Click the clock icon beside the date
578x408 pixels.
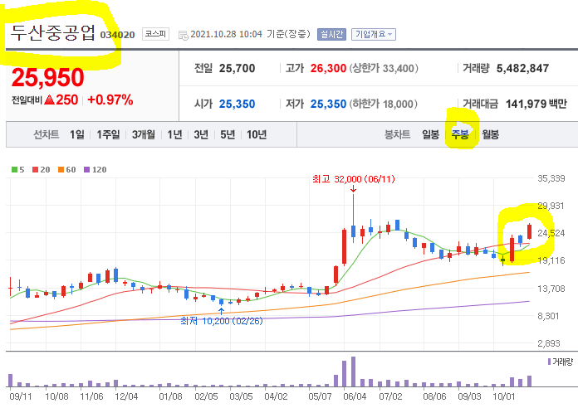coord(184,36)
